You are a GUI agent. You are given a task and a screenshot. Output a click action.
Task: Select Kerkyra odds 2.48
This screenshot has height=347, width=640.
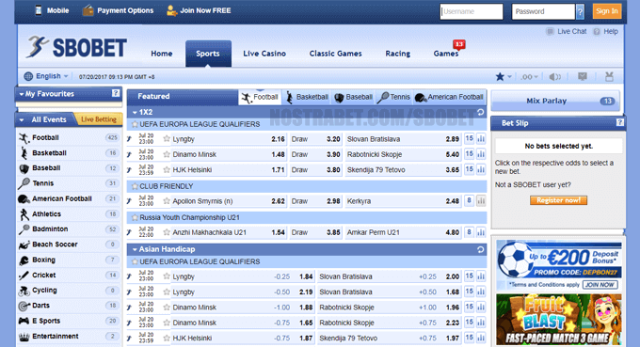453,201
